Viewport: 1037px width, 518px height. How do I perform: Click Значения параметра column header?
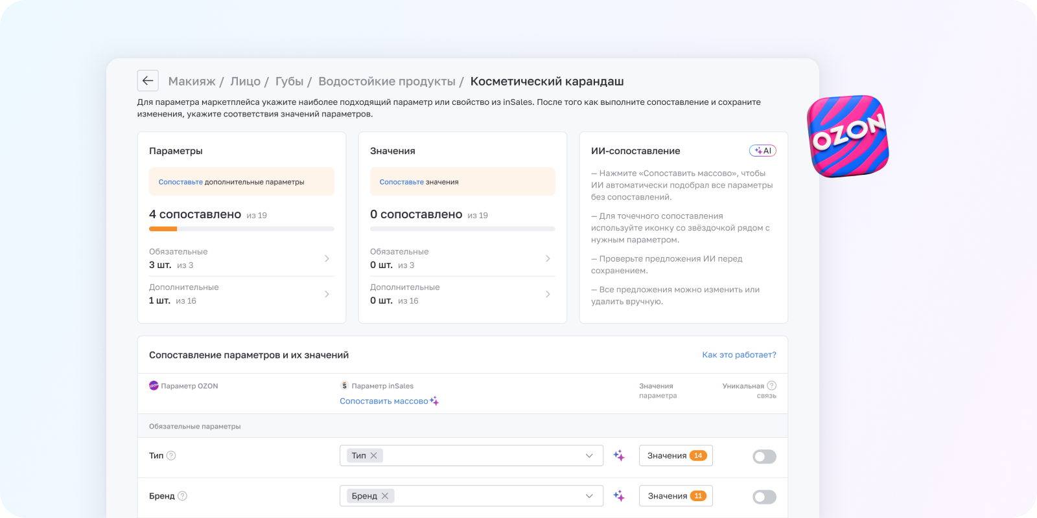click(x=658, y=390)
